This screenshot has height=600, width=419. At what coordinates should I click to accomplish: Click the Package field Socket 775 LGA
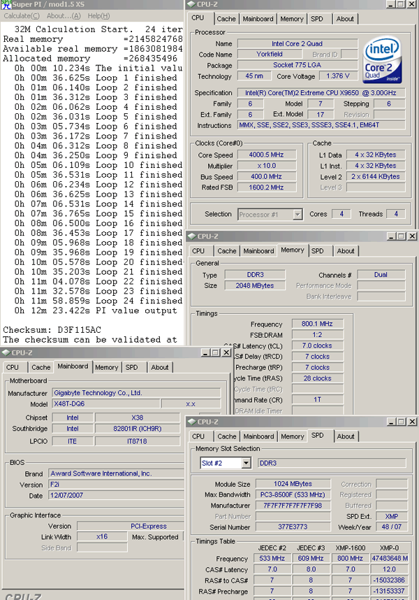coord(297,64)
